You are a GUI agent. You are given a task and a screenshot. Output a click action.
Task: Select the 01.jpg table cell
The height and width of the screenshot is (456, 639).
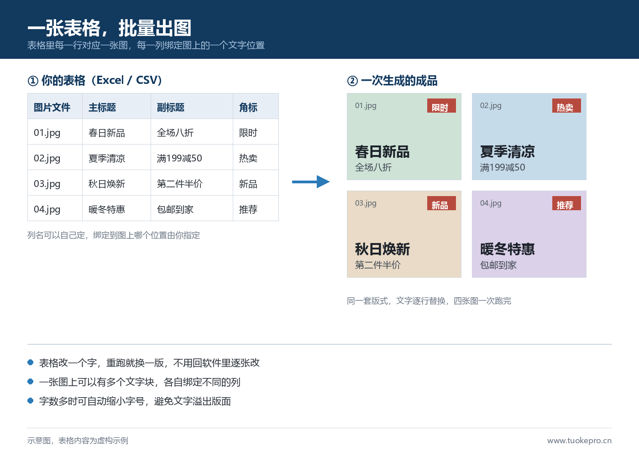[55, 132]
